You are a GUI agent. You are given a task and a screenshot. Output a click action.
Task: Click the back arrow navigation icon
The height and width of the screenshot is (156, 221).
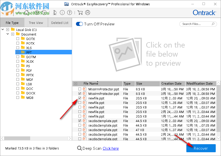[19, 13]
